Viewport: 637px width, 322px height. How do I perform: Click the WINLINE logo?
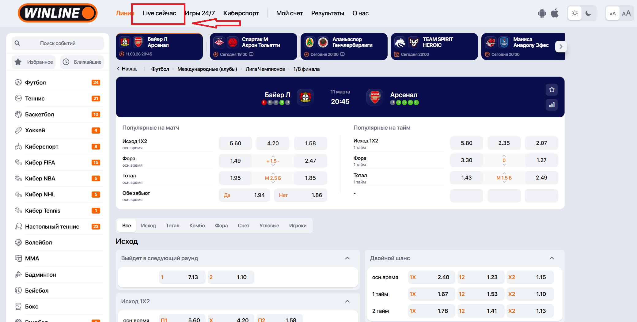58,13
